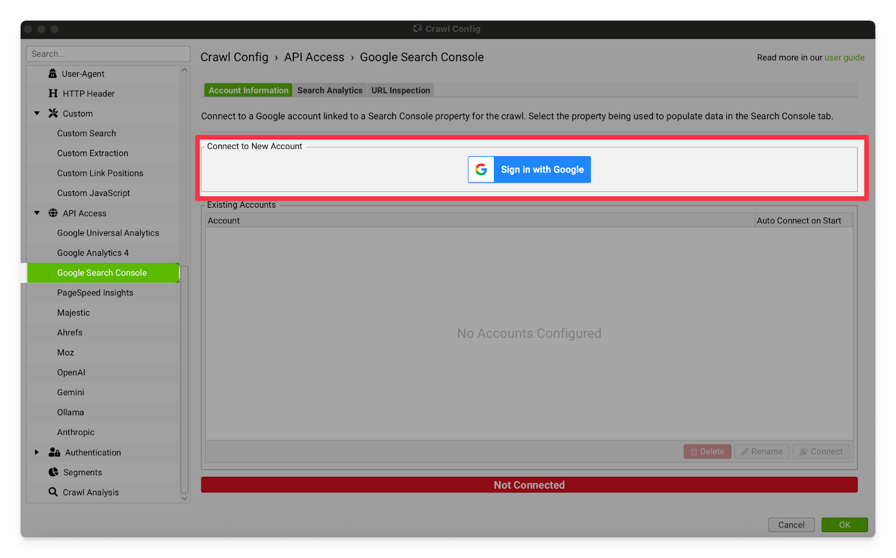Click the Google G logo icon
The width and height of the screenshot is (896, 558).
481,170
